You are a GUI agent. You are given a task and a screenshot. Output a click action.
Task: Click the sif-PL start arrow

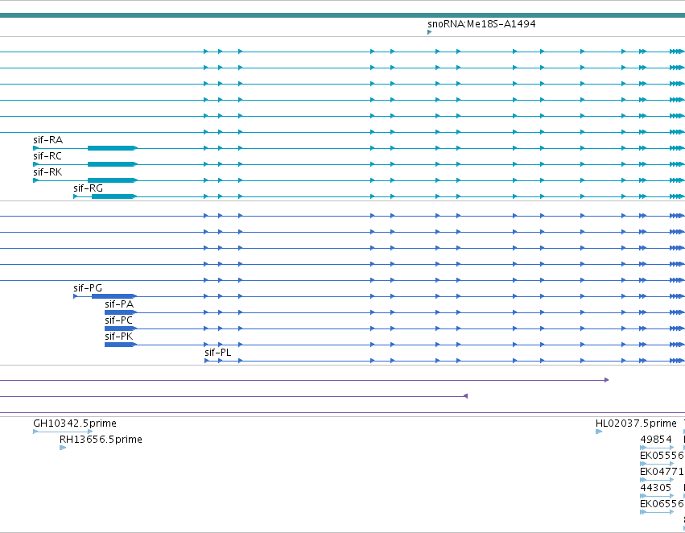point(207,361)
